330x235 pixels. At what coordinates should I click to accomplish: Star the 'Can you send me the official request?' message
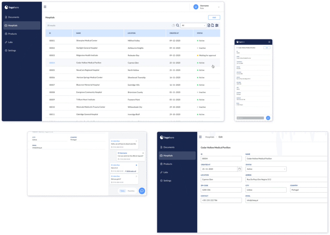(143, 153)
